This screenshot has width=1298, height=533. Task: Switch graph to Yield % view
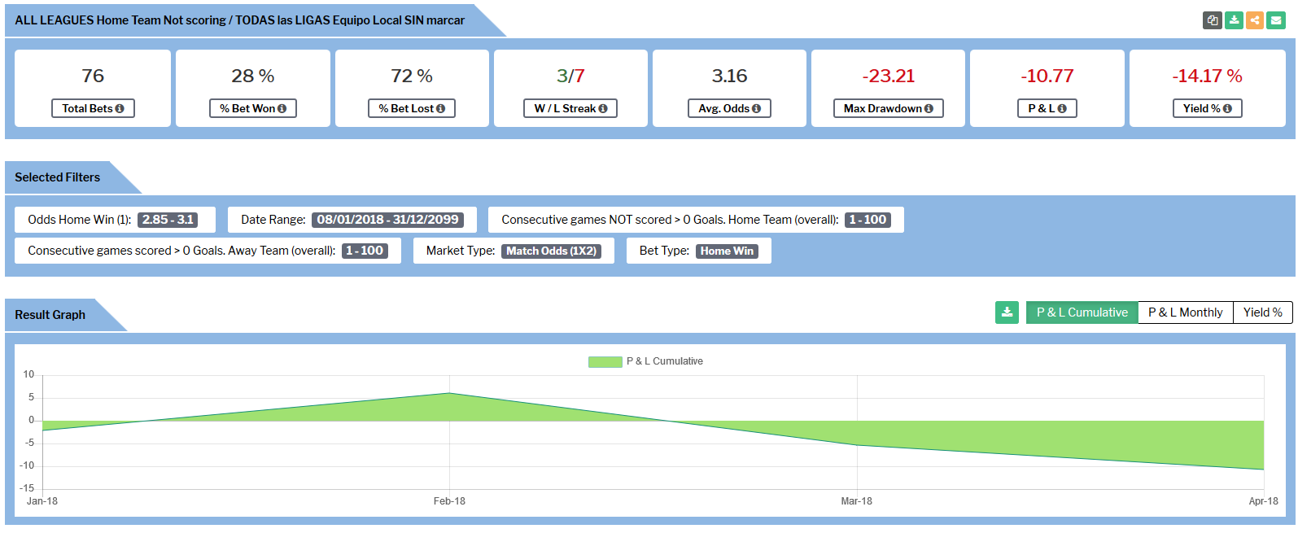coord(1262,312)
